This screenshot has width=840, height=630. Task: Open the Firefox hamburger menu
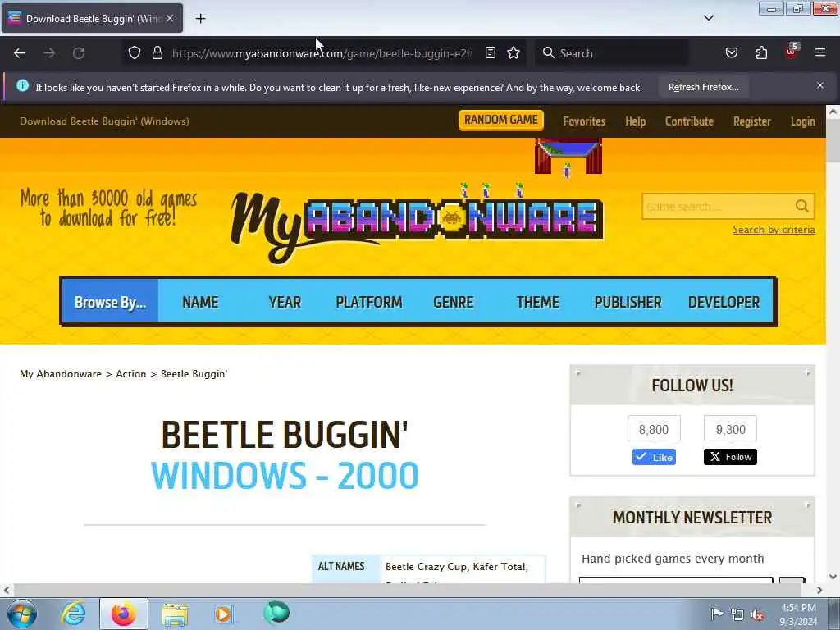(820, 52)
